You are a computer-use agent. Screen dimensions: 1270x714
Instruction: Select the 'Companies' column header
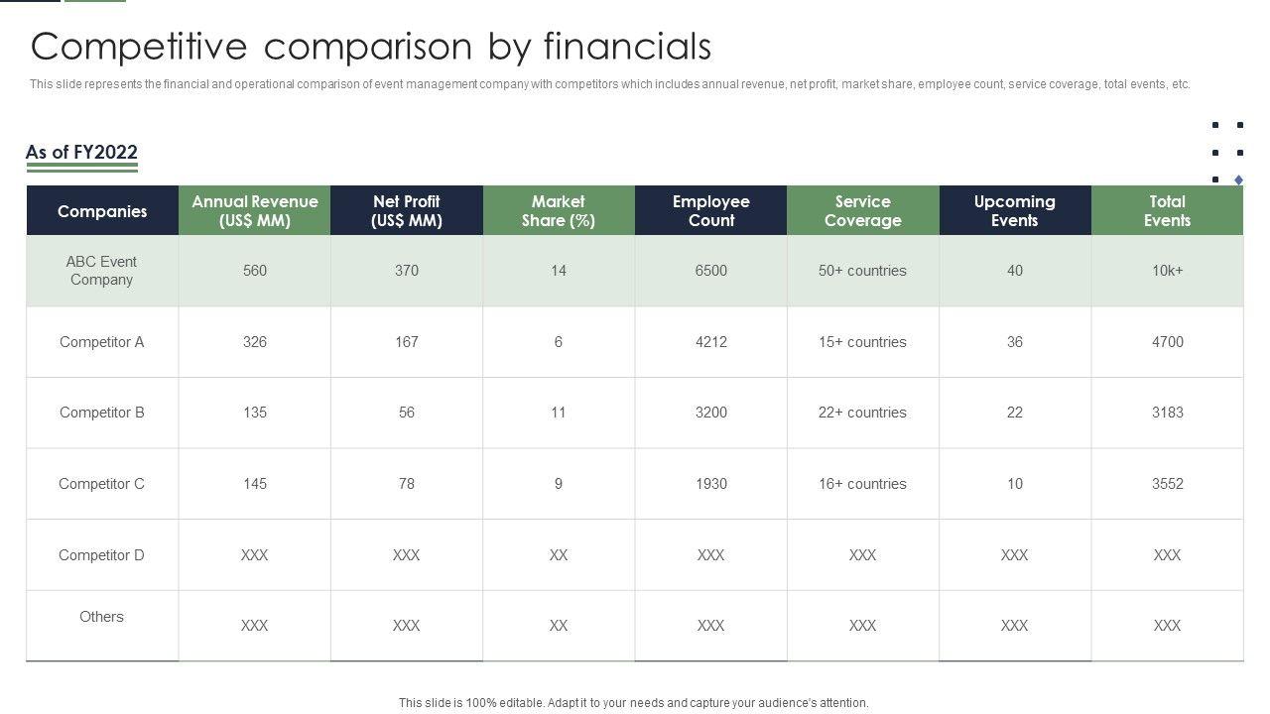point(102,211)
